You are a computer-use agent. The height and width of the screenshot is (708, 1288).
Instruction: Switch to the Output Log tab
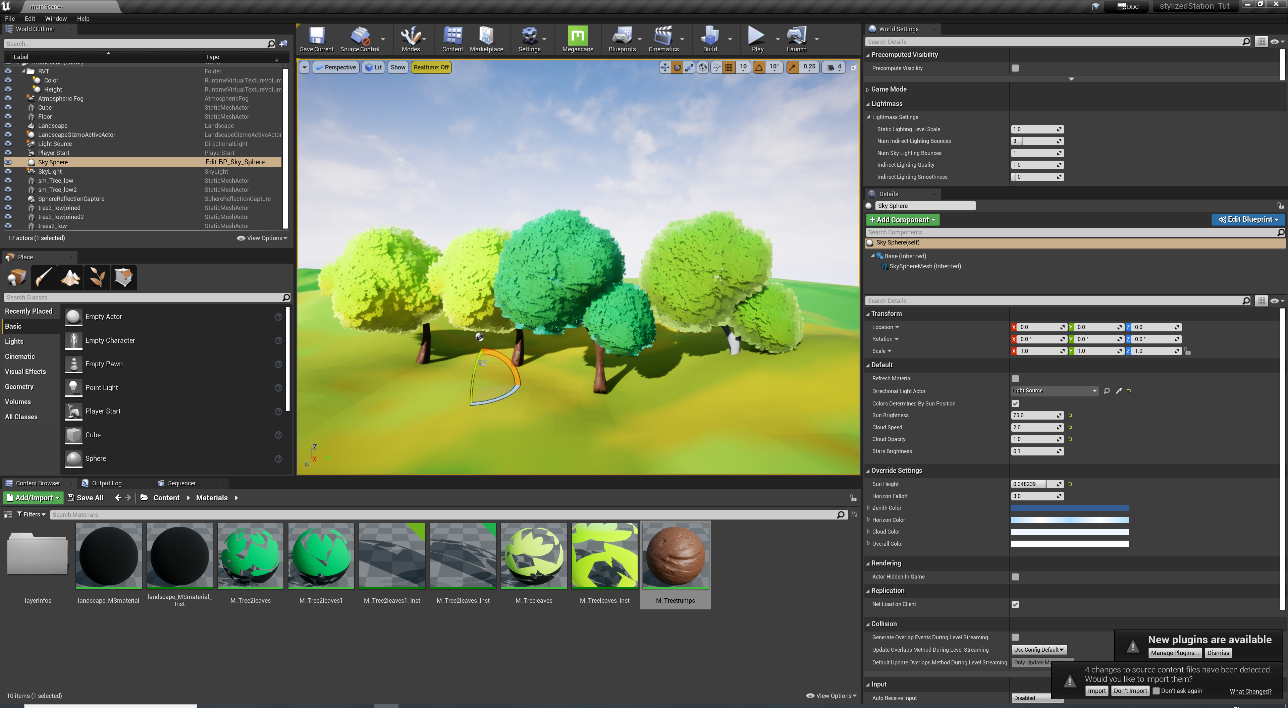click(107, 483)
